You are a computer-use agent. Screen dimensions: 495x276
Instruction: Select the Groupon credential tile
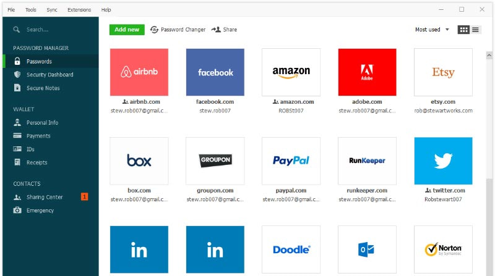tap(215, 161)
